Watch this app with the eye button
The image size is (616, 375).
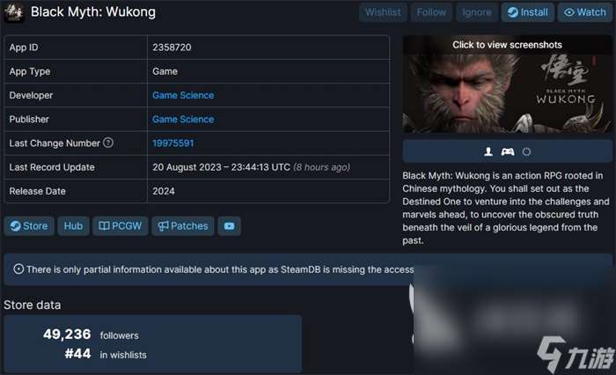584,12
